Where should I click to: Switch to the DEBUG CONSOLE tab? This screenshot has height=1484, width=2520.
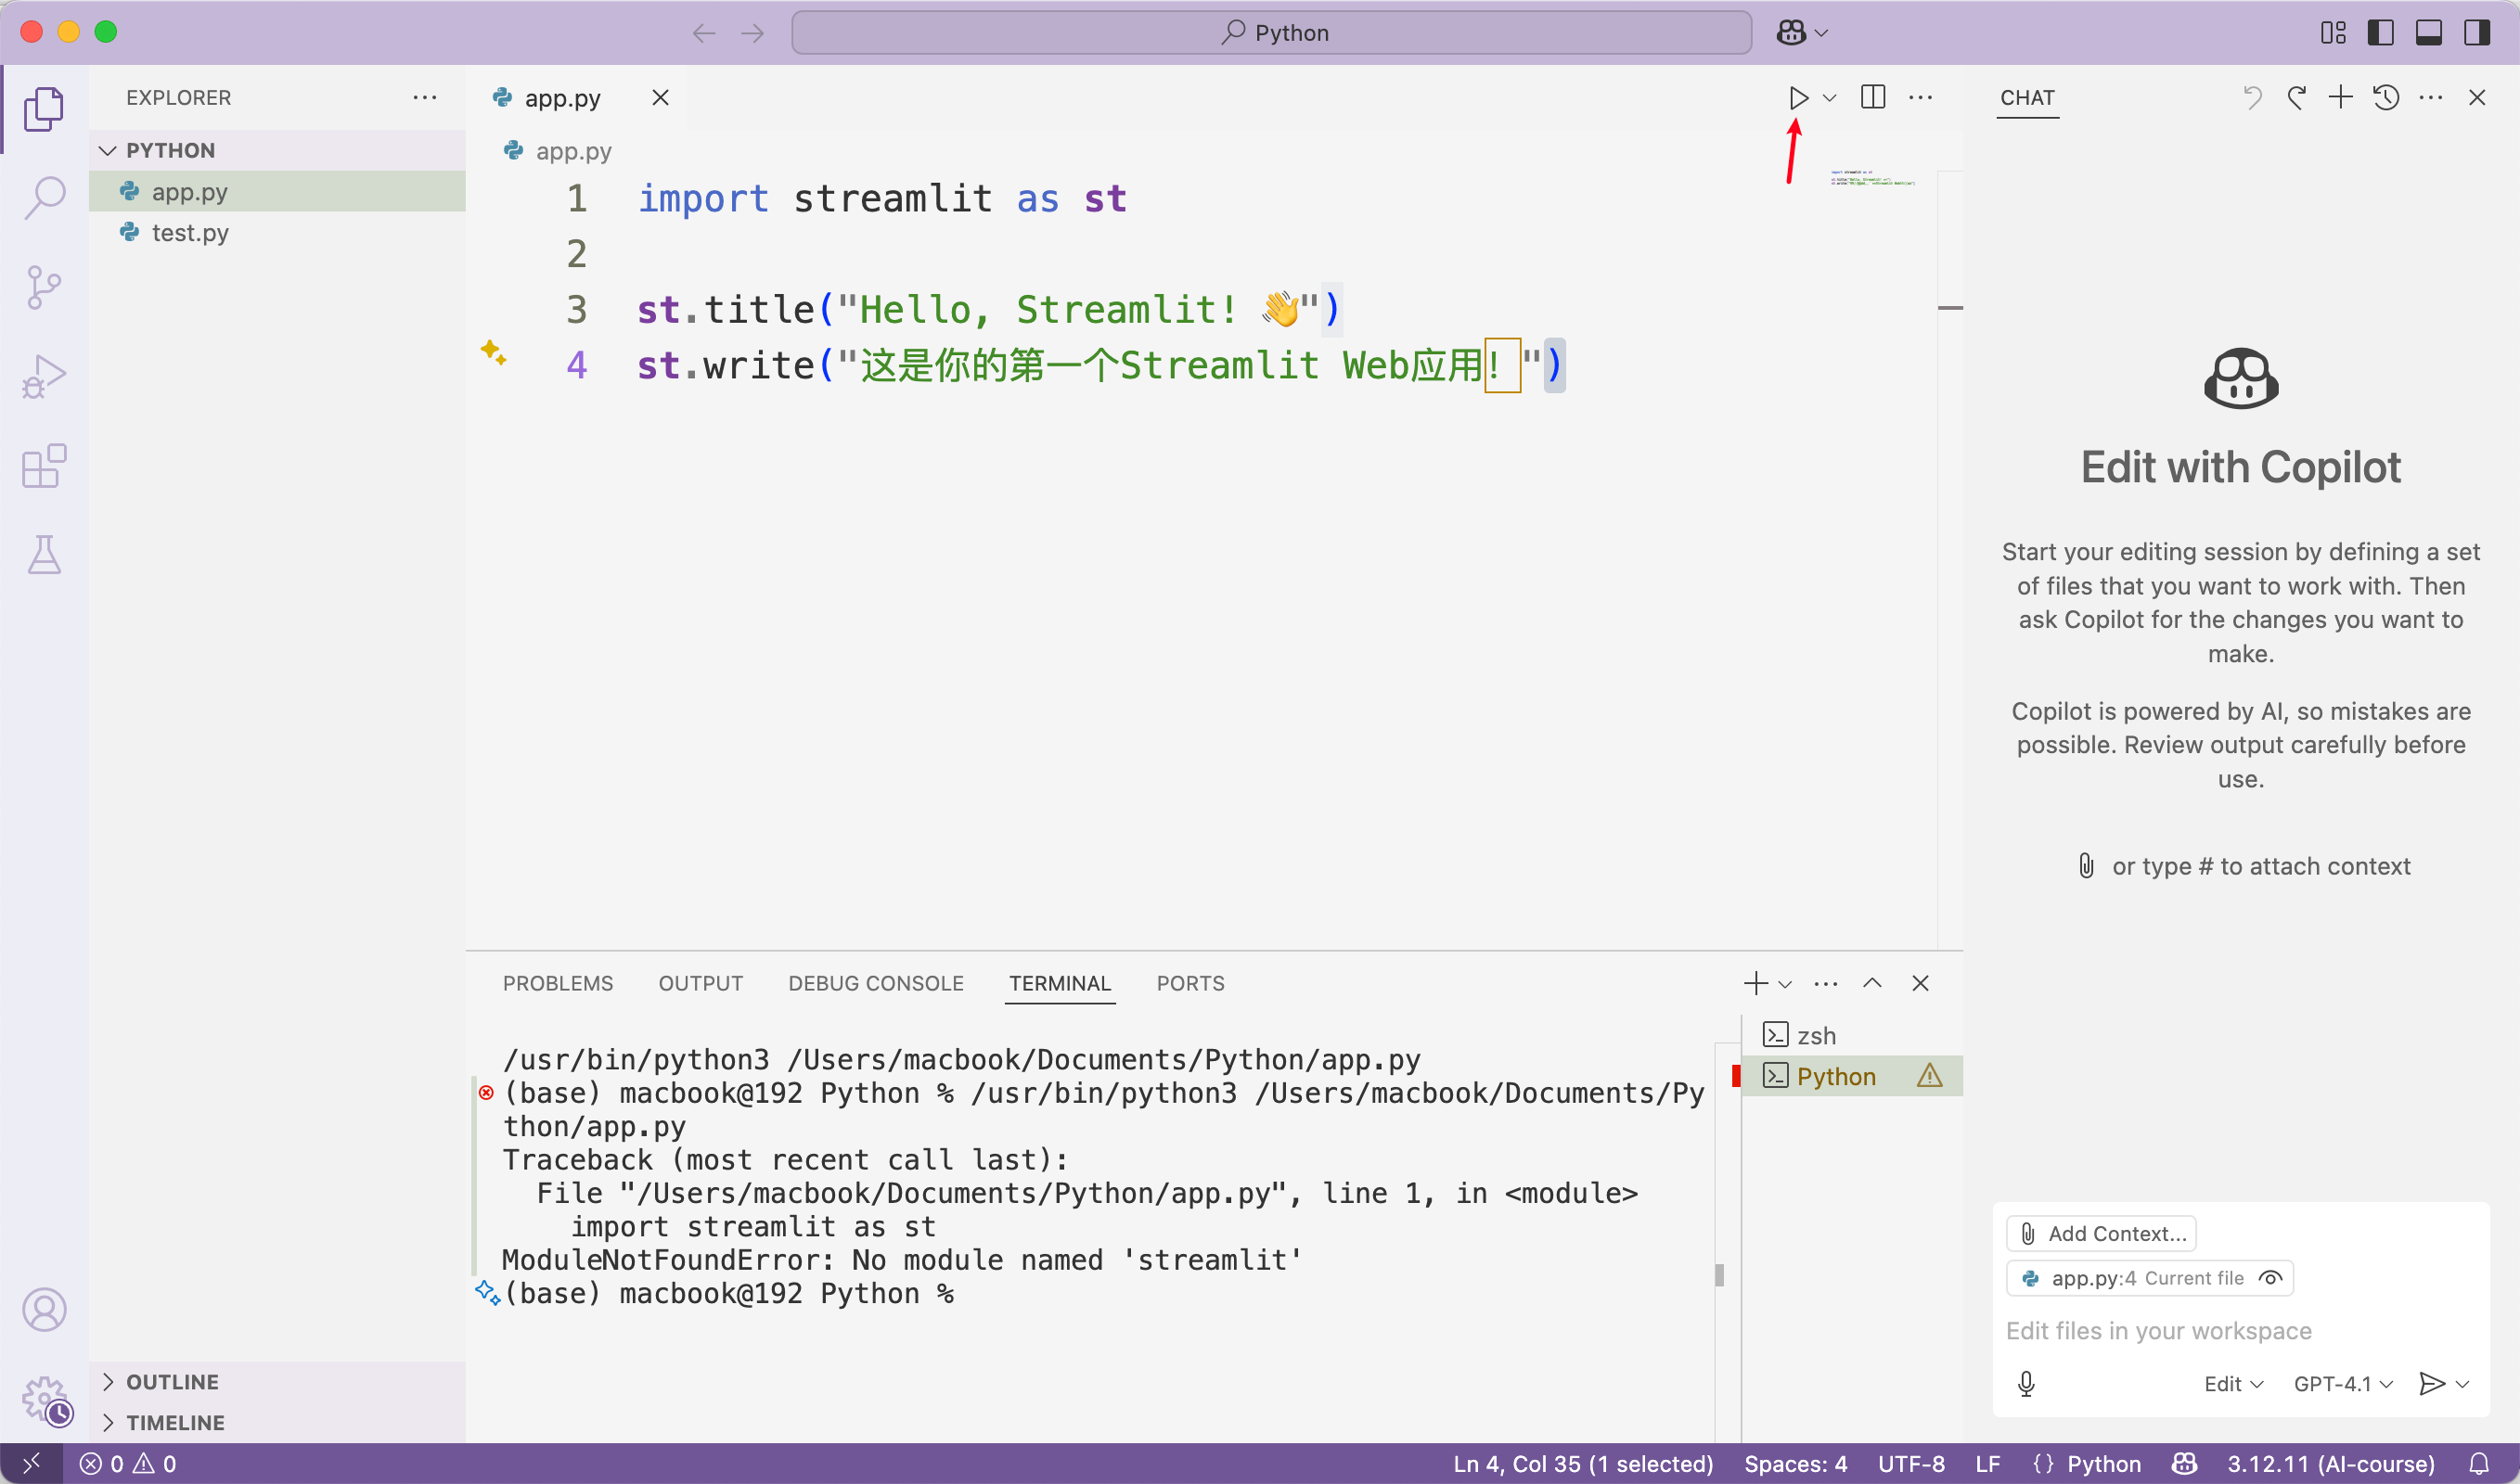875,983
